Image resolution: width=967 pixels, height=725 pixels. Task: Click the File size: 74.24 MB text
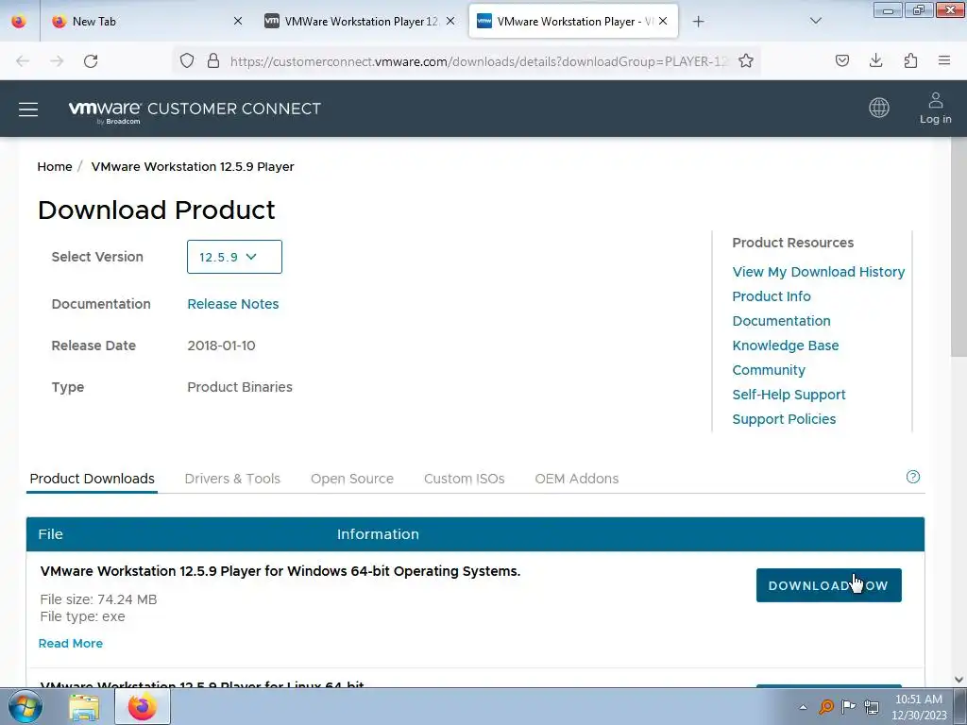point(98,599)
